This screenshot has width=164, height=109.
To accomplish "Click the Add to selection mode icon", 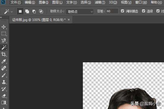I will coord(27,11).
